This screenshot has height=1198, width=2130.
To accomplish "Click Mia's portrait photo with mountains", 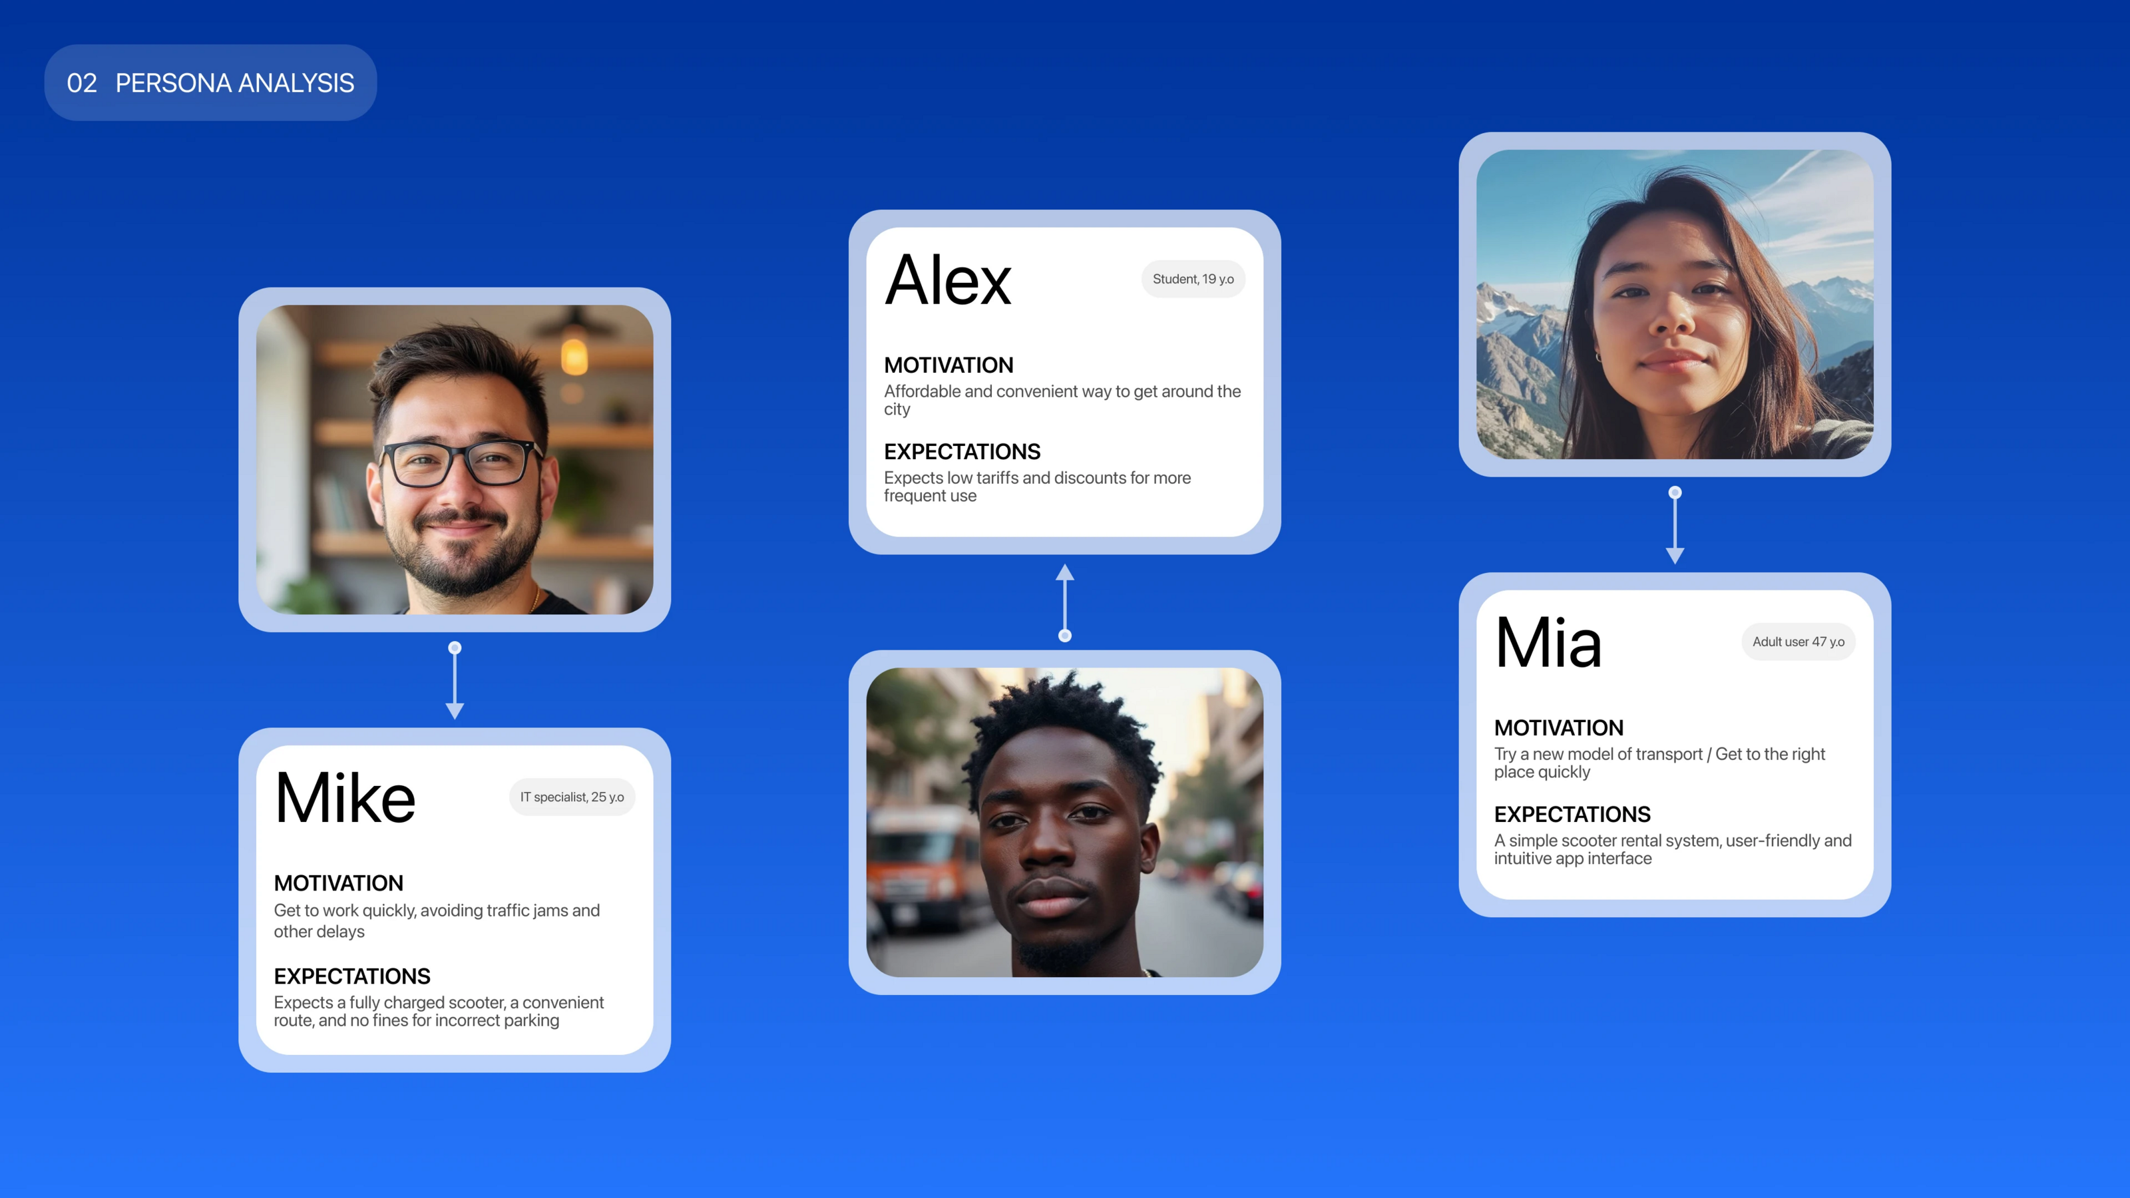I will coord(1675,303).
